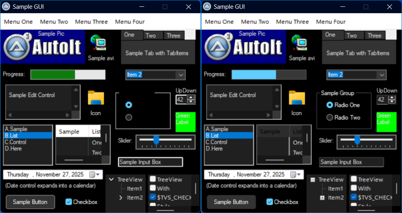Open the Item 2 combo box in left window
Viewport: 402px width, 213px height.
coord(180,75)
